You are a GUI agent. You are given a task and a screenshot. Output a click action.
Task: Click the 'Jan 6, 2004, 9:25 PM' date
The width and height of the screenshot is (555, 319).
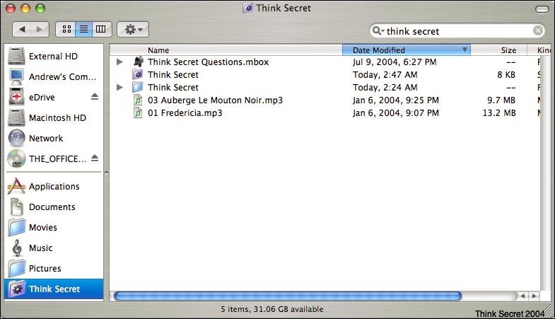(x=396, y=100)
